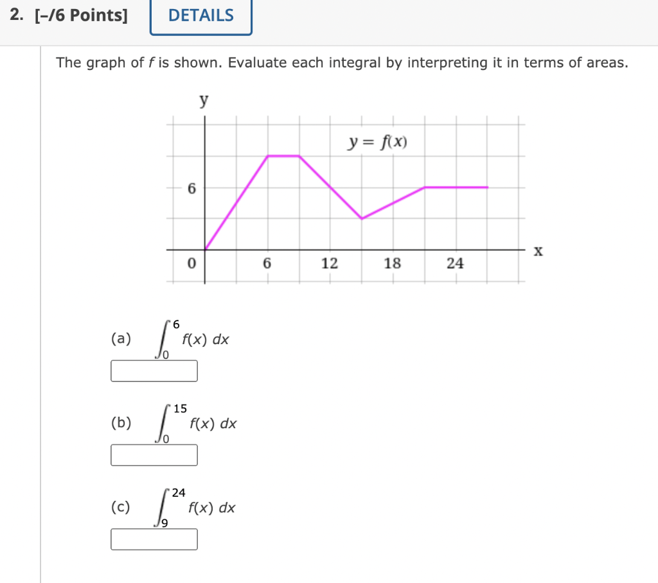Click the tick mark labeled 6
Screen dimensions: 658x583
268,263
